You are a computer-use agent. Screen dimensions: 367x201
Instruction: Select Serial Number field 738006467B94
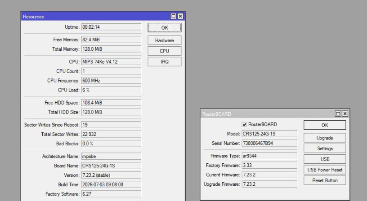269,143
